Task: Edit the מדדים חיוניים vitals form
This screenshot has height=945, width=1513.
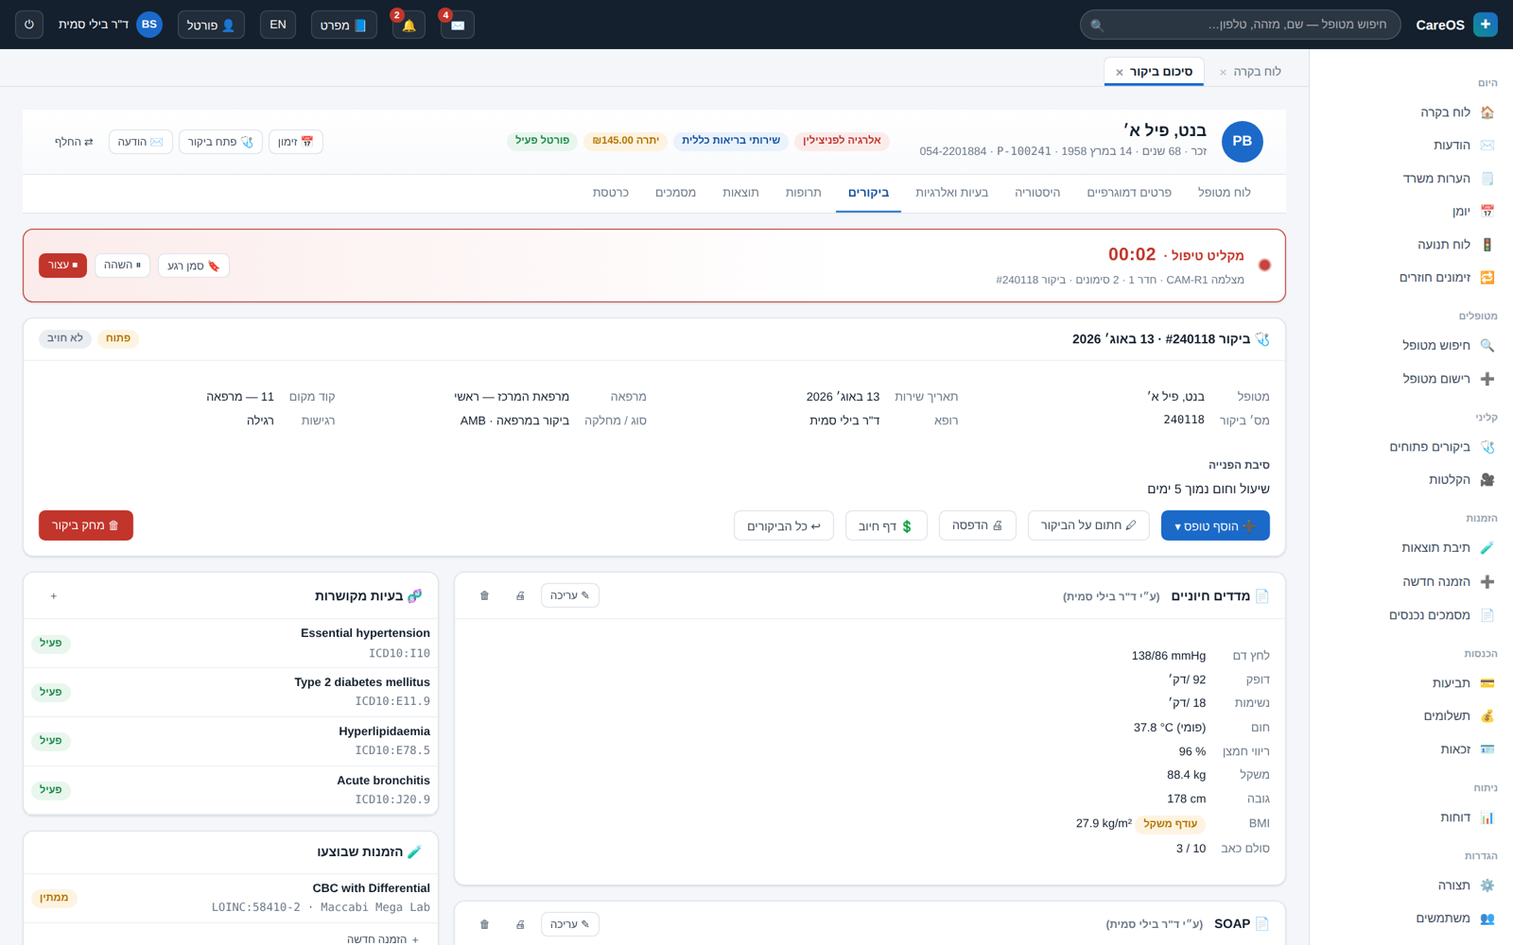Action: pyautogui.click(x=570, y=595)
